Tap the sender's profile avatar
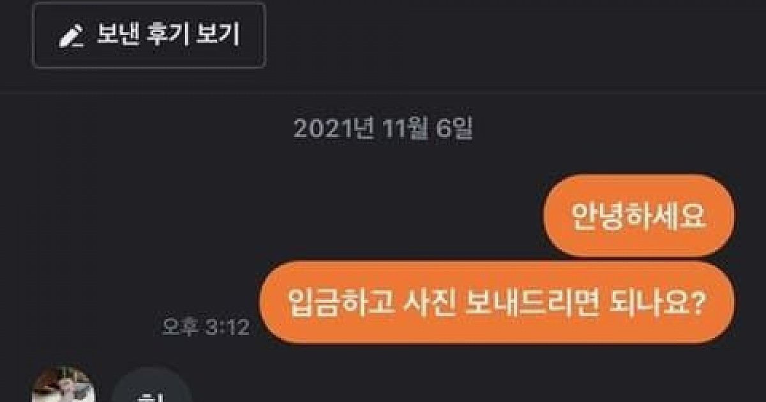This screenshot has width=766, height=402. point(63,385)
